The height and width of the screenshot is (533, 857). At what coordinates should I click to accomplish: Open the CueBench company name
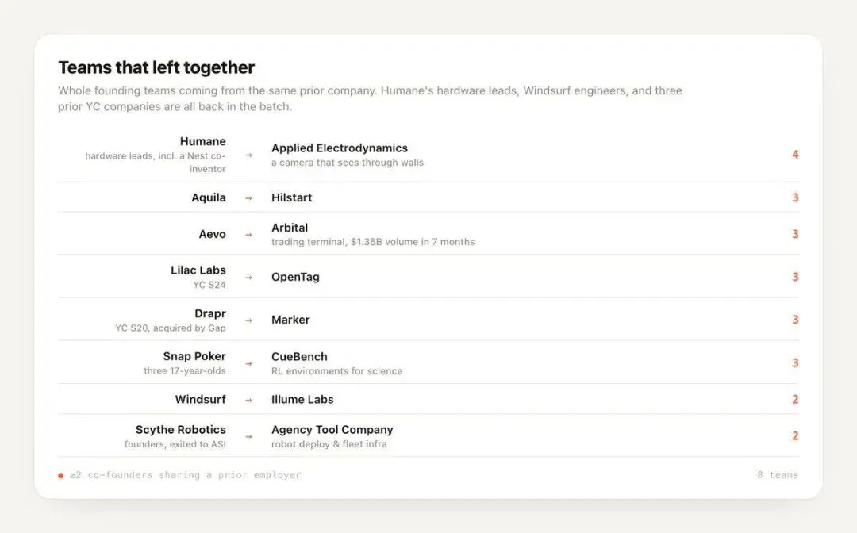pyautogui.click(x=299, y=357)
